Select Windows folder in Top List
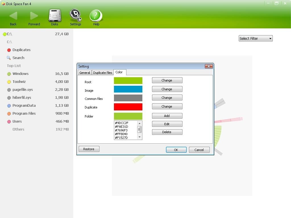 pyautogui.click(x=38, y=74)
